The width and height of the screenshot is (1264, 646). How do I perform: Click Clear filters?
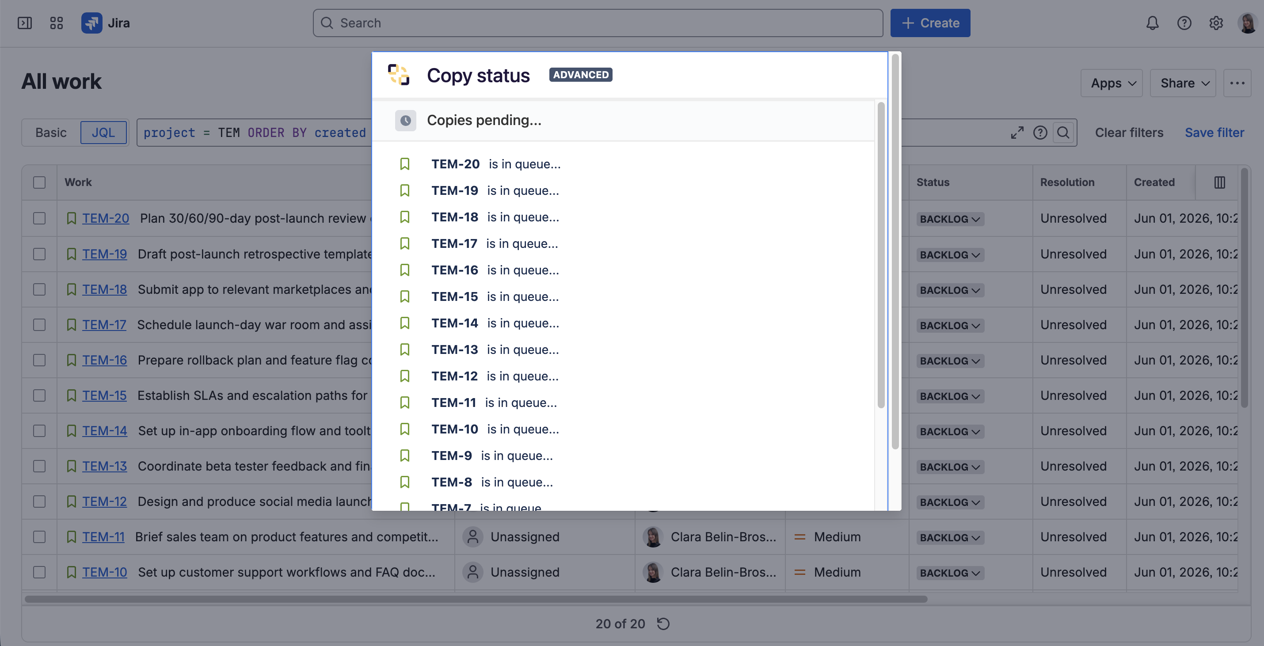point(1129,133)
